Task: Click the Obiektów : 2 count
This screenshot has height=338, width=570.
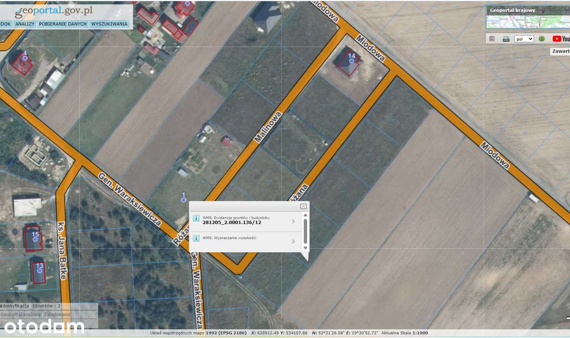Action: (47, 306)
